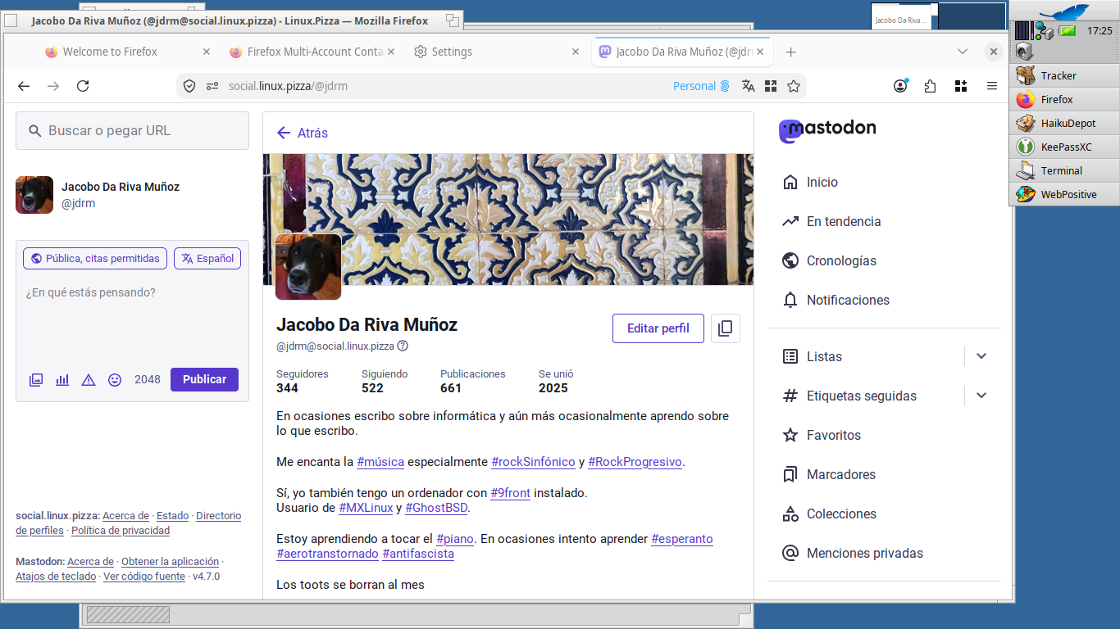Open the Pública, citas permitidas visibility selector
Image resolution: width=1120 pixels, height=629 pixels.
pos(95,258)
